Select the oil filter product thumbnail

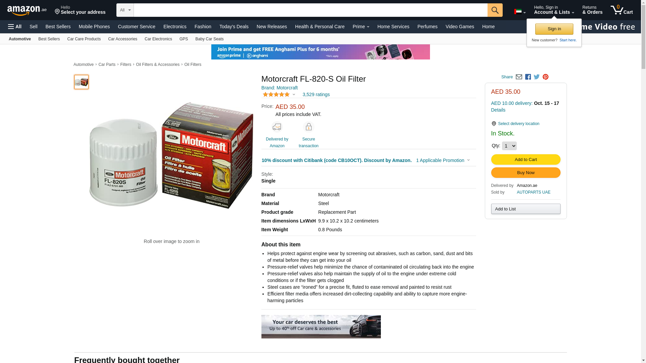(81, 82)
